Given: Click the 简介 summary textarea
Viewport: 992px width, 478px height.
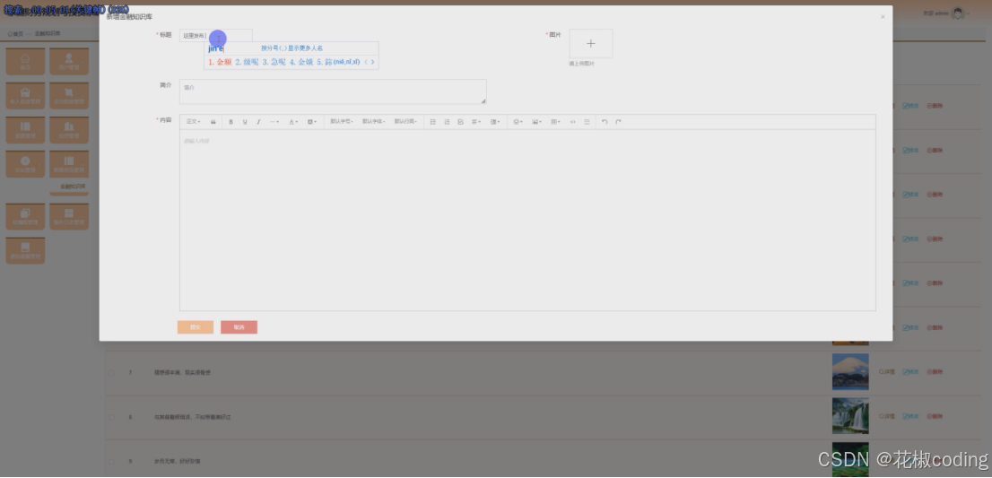Looking at the screenshot, I should click(x=333, y=91).
